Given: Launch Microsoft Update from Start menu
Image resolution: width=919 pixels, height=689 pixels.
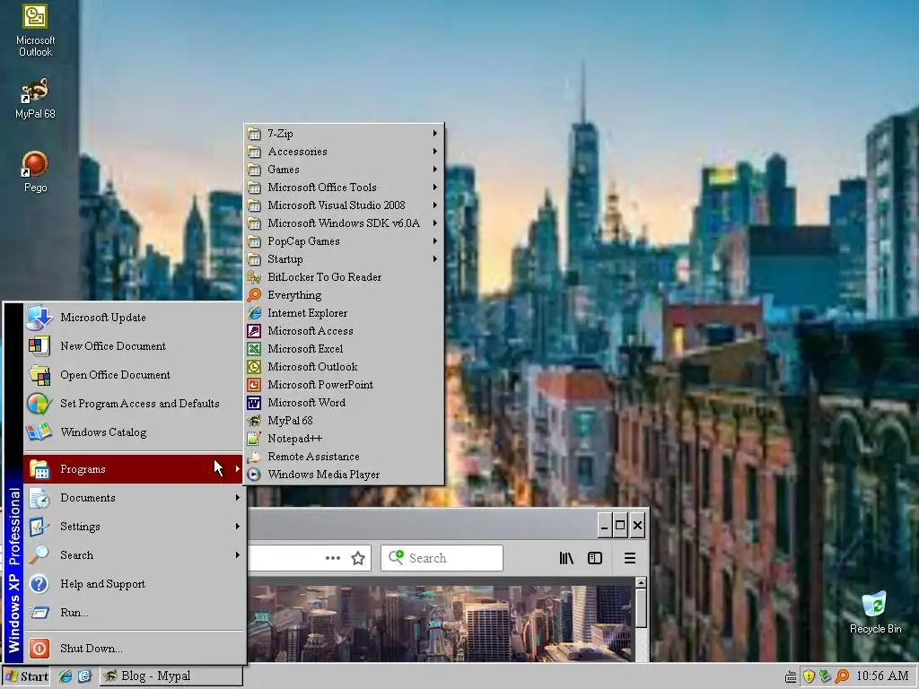Looking at the screenshot, I should click(x=133, y=318).
